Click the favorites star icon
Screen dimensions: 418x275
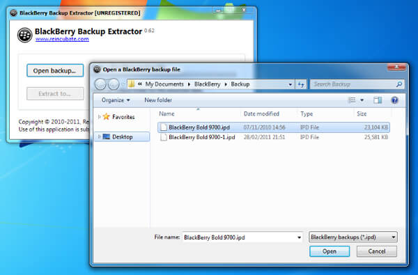click(107, 116)
